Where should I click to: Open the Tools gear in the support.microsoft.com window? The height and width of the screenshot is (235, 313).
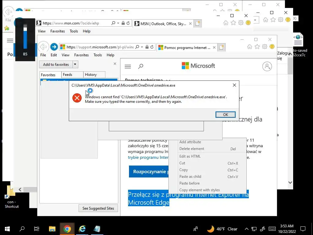(x=265, y=47)
